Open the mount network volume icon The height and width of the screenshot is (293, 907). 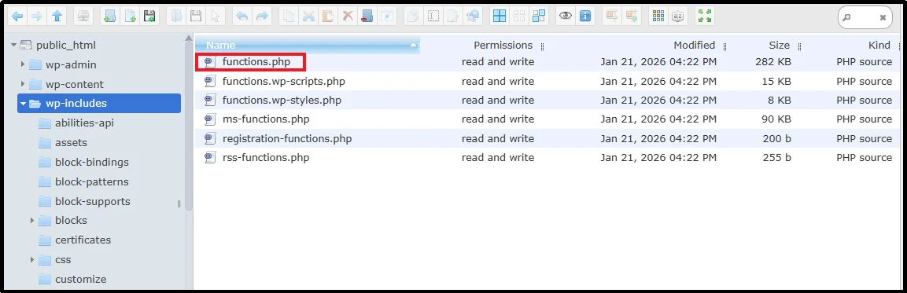point(83,16)
